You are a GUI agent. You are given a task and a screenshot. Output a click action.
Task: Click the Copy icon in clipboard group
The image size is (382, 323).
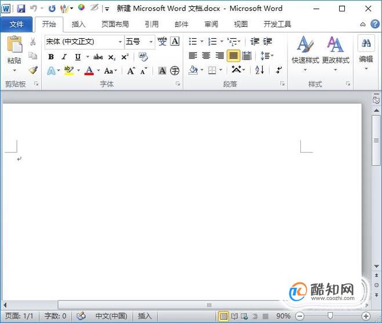coord(32,56)
